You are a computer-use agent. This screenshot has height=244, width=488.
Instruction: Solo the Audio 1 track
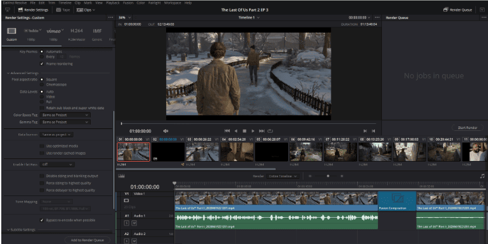[x=126, y=223]
